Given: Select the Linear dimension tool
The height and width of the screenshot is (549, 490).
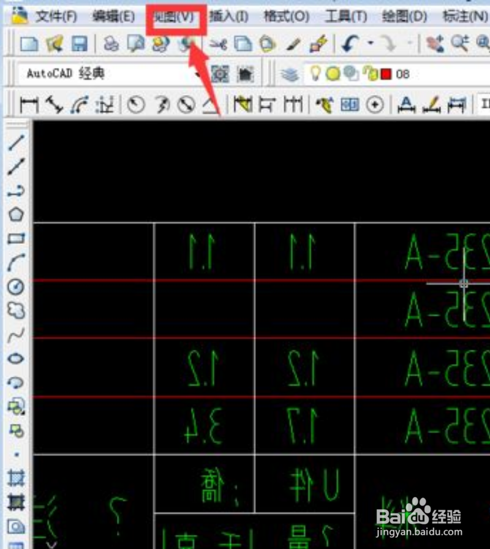Looking at the screenshot, I should click(x=29, y=105).
